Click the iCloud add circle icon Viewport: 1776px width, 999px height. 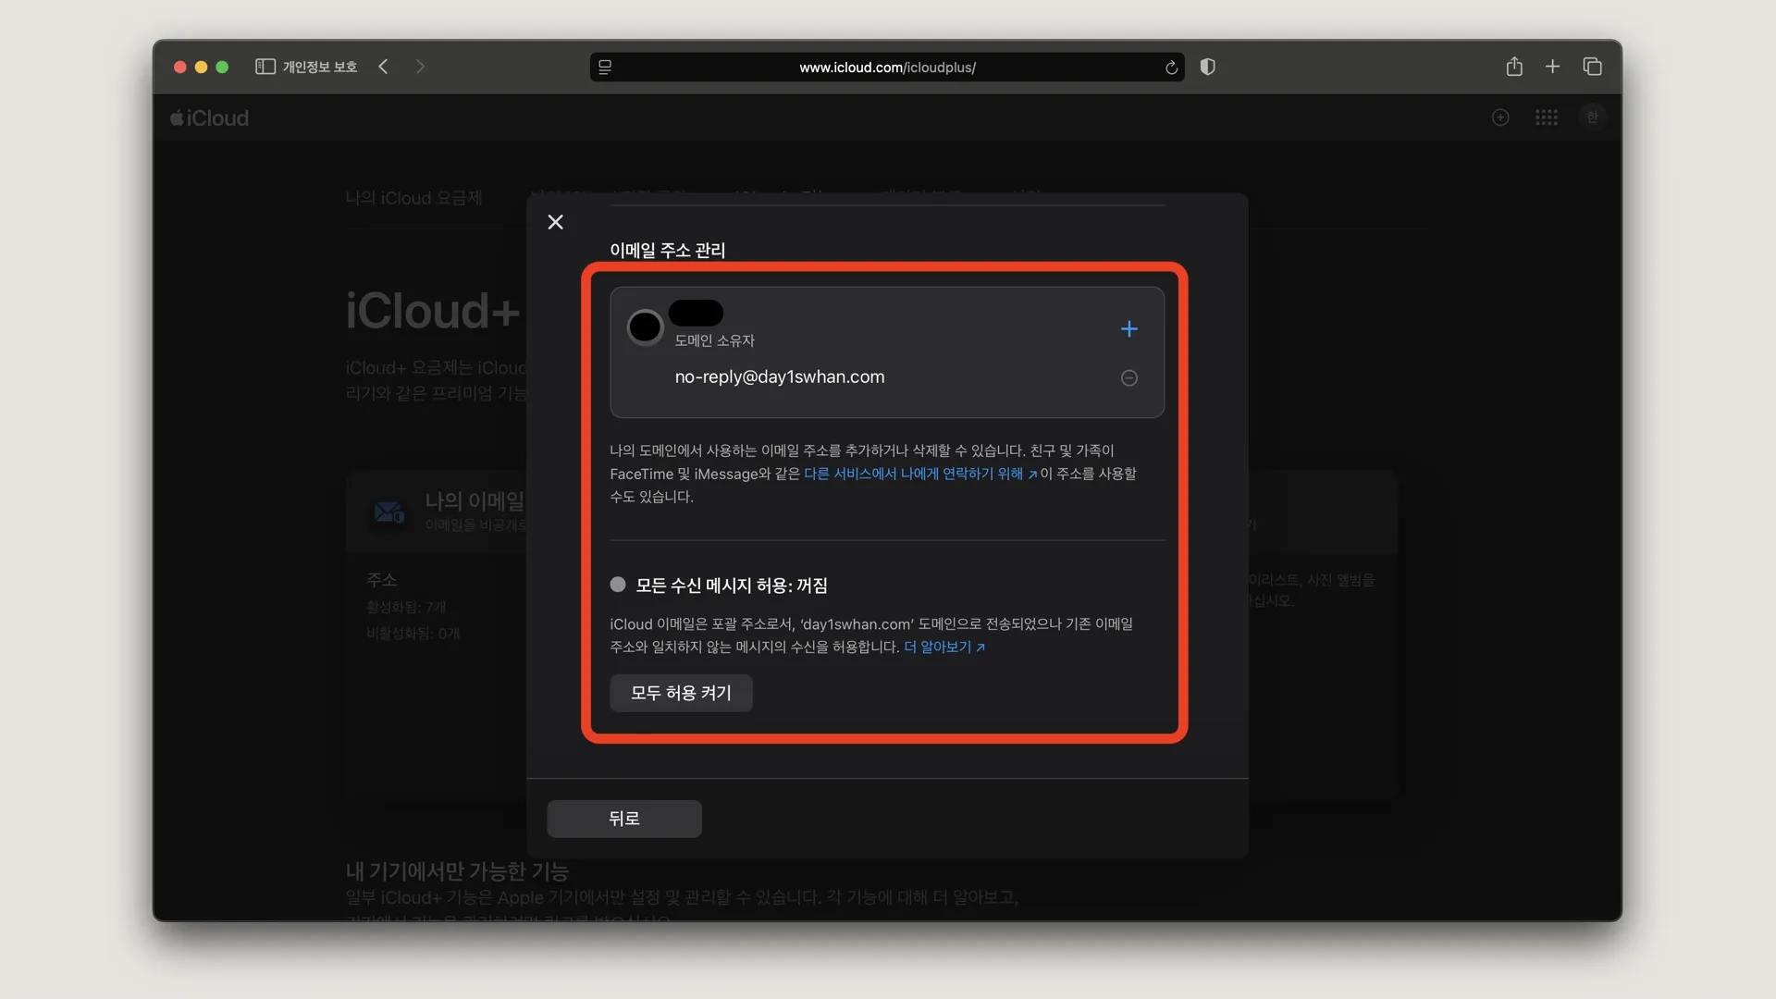click(1500, 117)
